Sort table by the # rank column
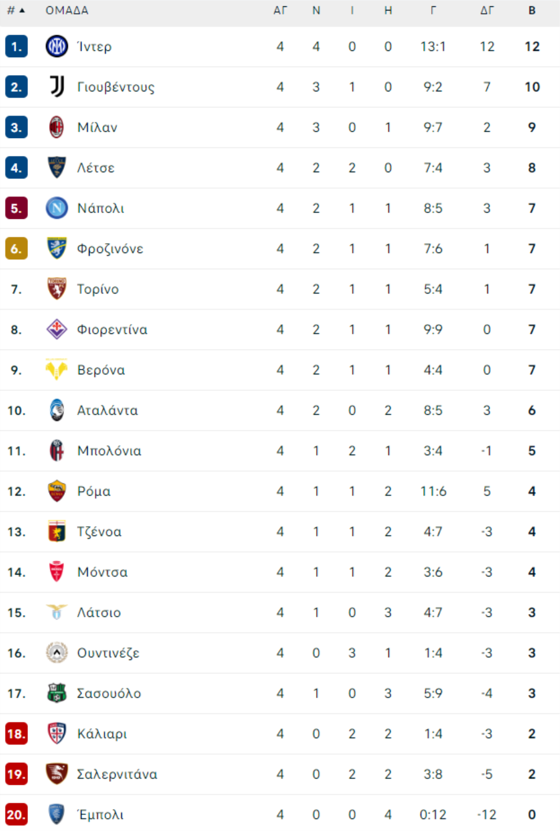 point(16,11)
